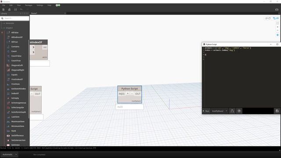Expand first input port arrow on IndexOf node
Image resolution: width=281 pixels, height=158 pixels.
(33, 47)
